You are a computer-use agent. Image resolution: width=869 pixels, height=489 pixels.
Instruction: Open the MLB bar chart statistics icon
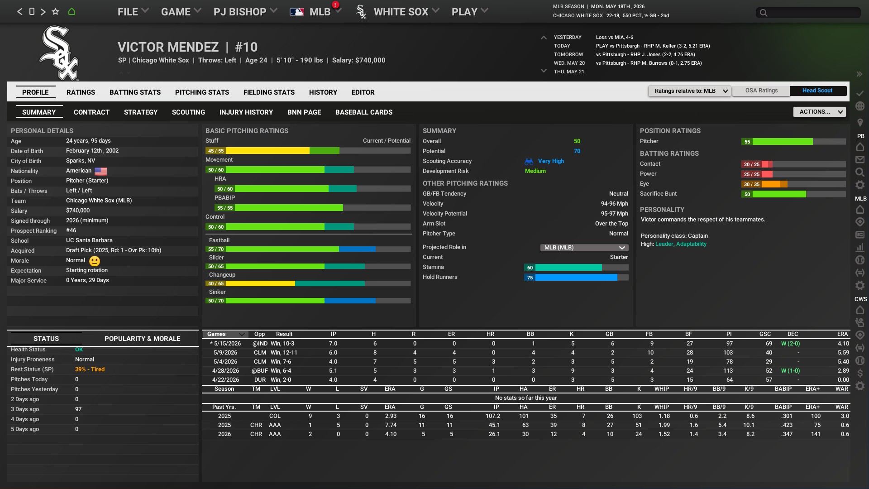[860, 248]
